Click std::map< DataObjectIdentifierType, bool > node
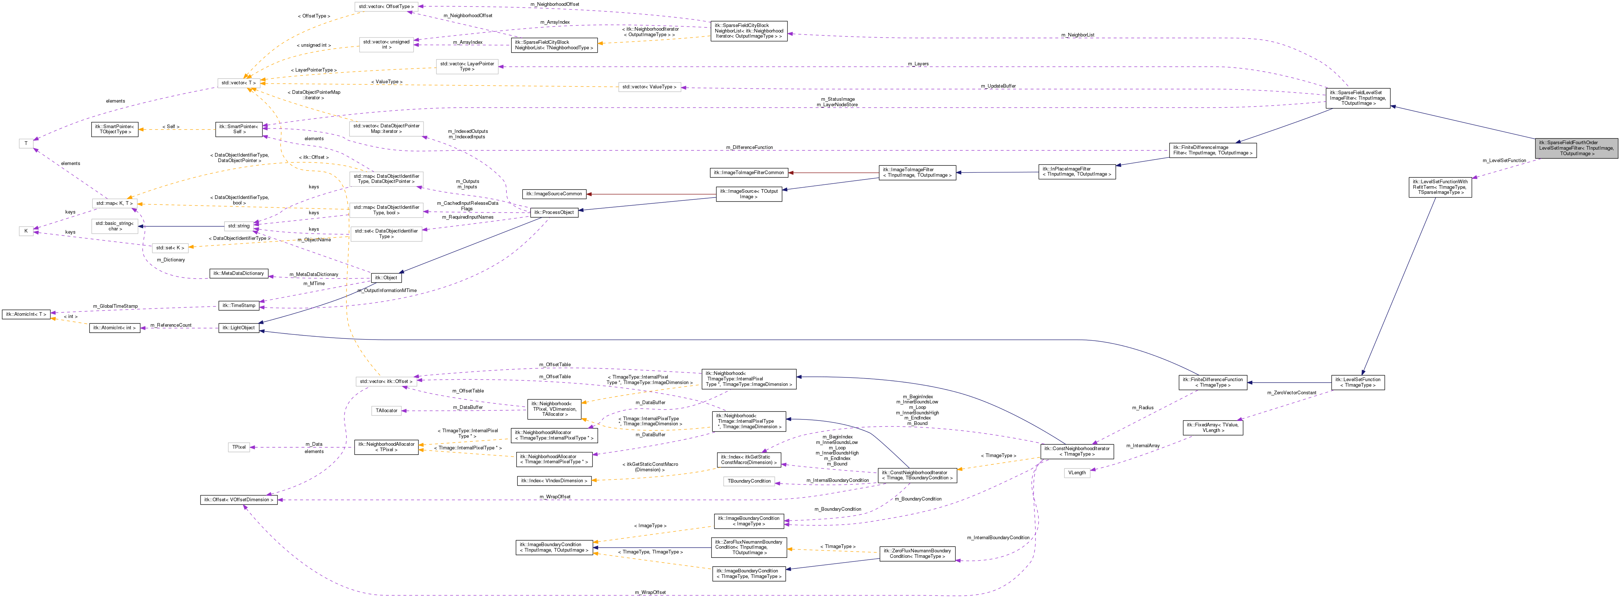This screenshot has height=598, width=1620. point(386,210)
